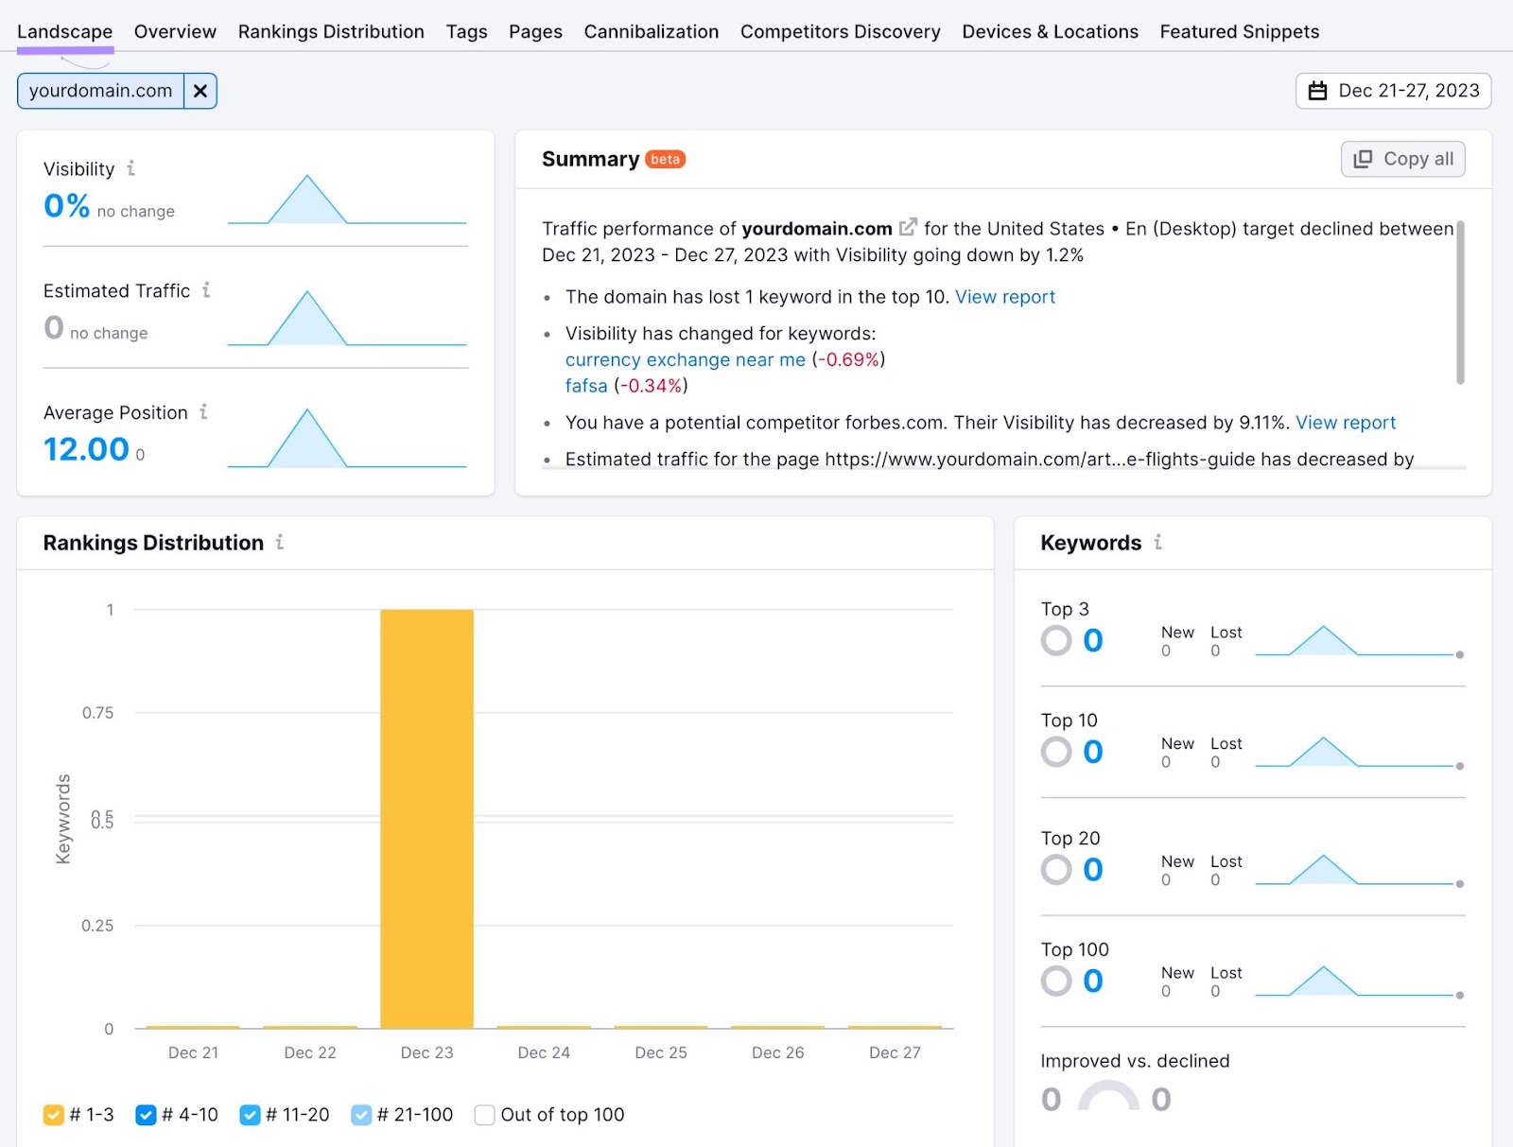Click the info icon next to Keywords
Viewport: 1513px width, 1147px height.
[1157, 543]
